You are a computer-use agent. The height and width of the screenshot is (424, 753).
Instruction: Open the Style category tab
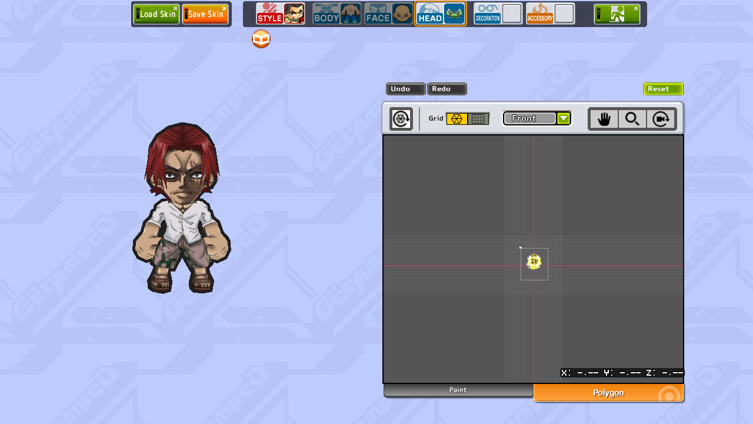coord(281,14)
